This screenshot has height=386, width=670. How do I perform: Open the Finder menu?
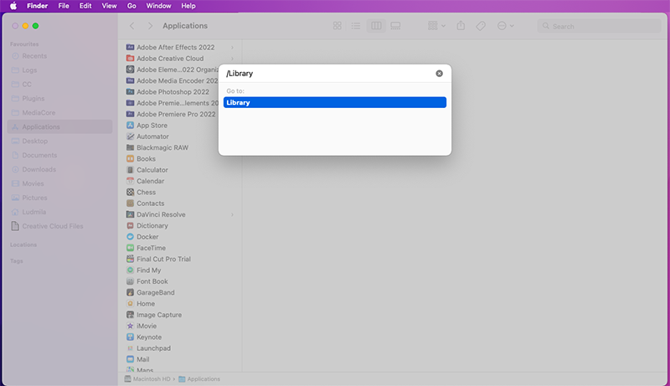[37, 6]
